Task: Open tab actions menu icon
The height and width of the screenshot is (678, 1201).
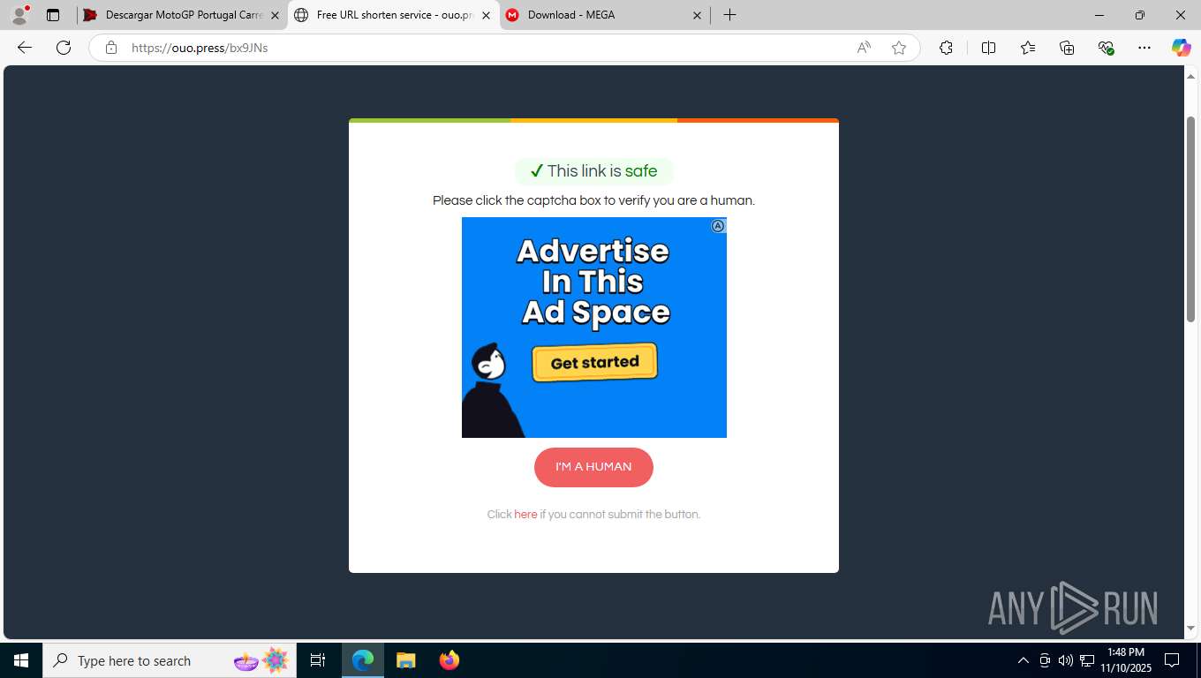Action: tap(53, 15)
